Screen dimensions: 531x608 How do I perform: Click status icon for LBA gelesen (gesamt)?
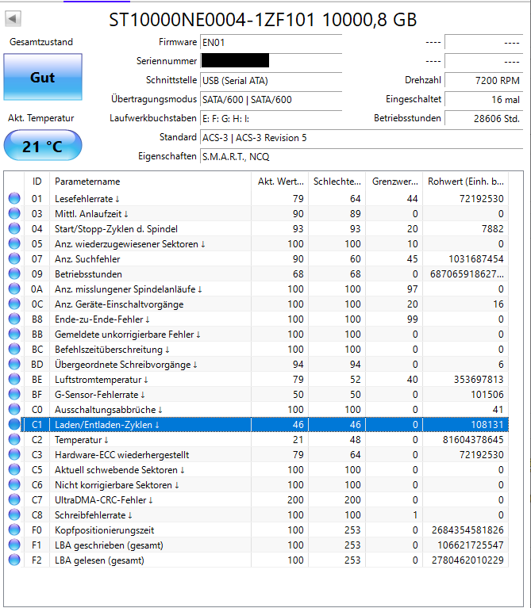tap(14, 560)
